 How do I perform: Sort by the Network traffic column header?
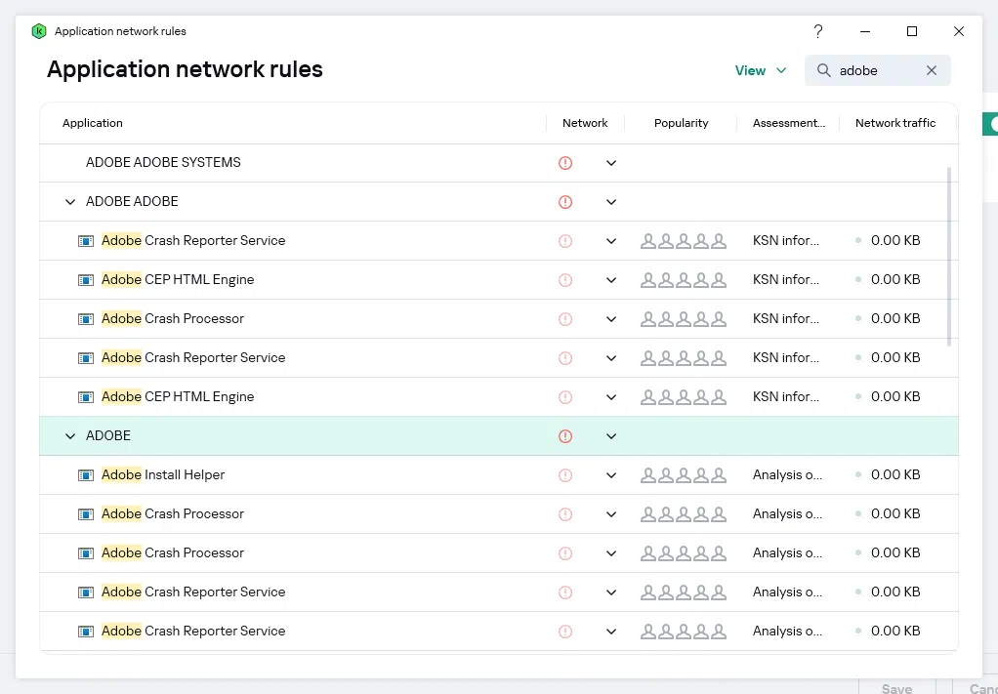pos(895,123)
